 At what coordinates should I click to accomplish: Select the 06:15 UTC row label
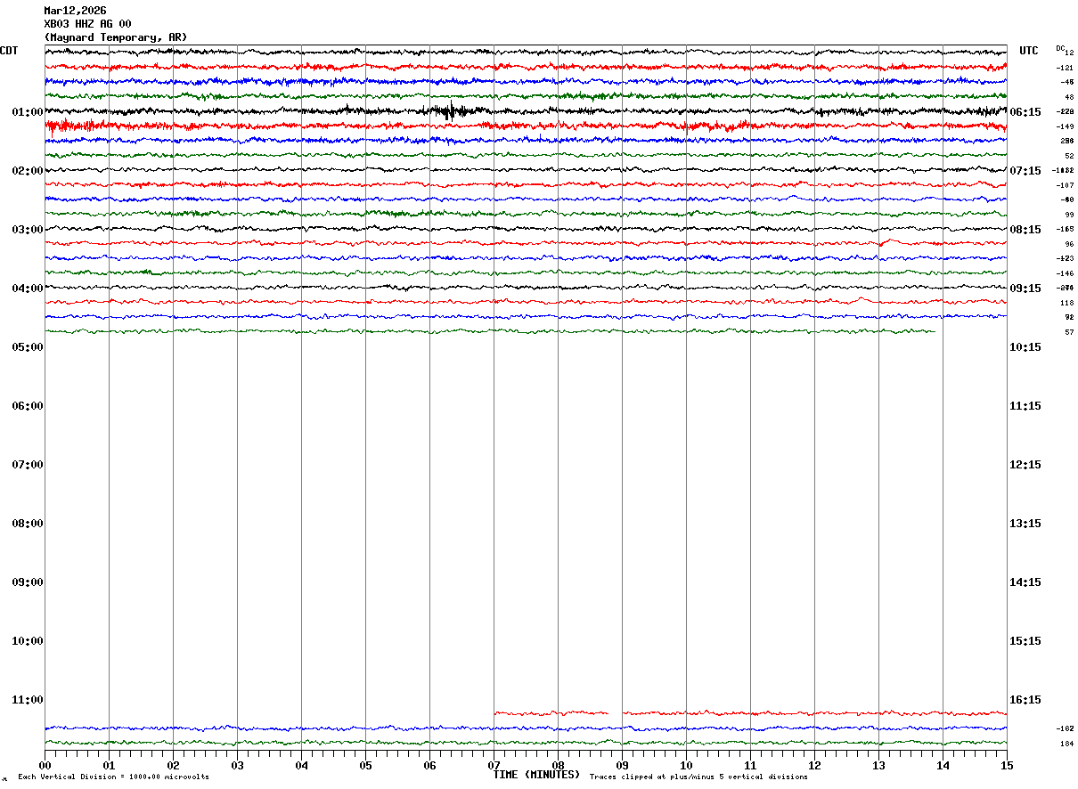[x=1025, y=112]
